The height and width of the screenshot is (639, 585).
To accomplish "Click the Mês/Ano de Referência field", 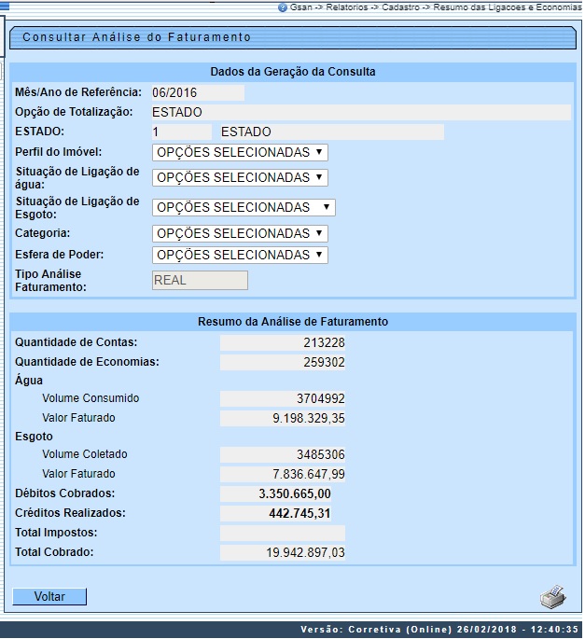I will [x=197, y=92].
